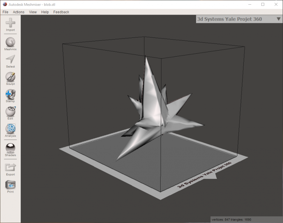Open the View menu

(33, 12)
